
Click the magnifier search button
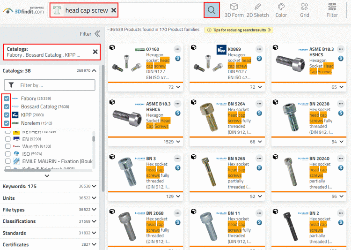pyautogui.click(x=212, y=10)
